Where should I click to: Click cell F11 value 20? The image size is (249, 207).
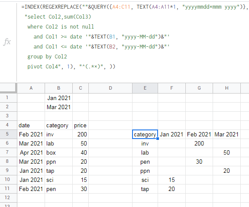[171, 189]
